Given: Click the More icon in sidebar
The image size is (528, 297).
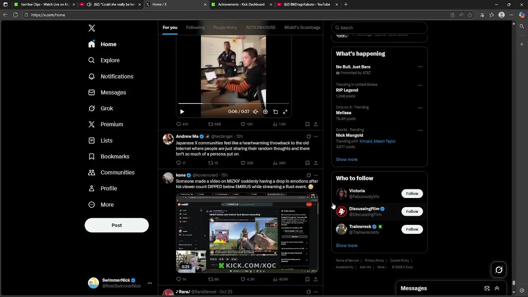Looking at the screenshot, I should click(x=92, y=205).
